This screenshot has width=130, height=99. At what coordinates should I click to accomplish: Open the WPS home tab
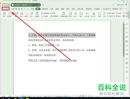click(6, 5)
